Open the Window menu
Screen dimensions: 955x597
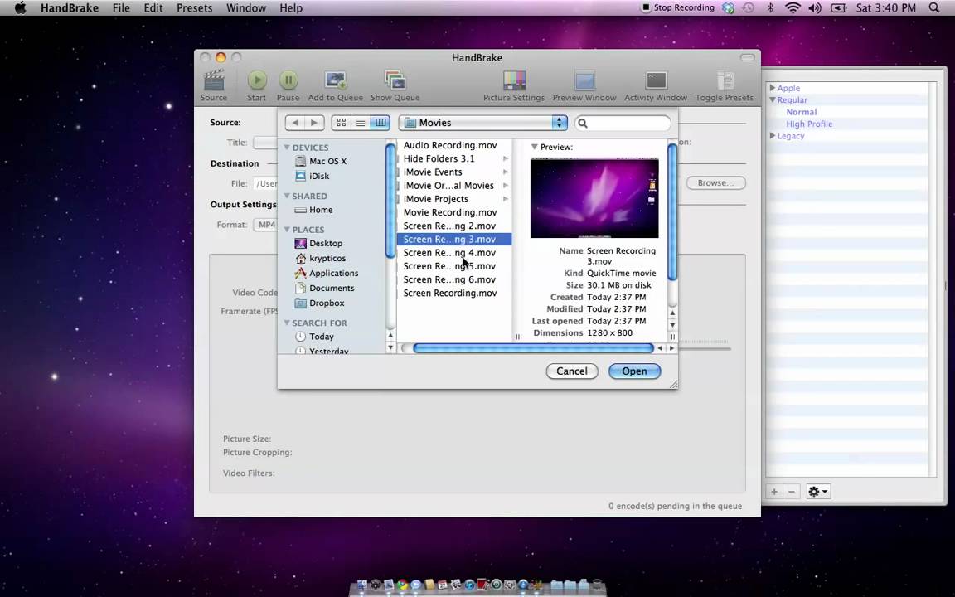[246, 8]
